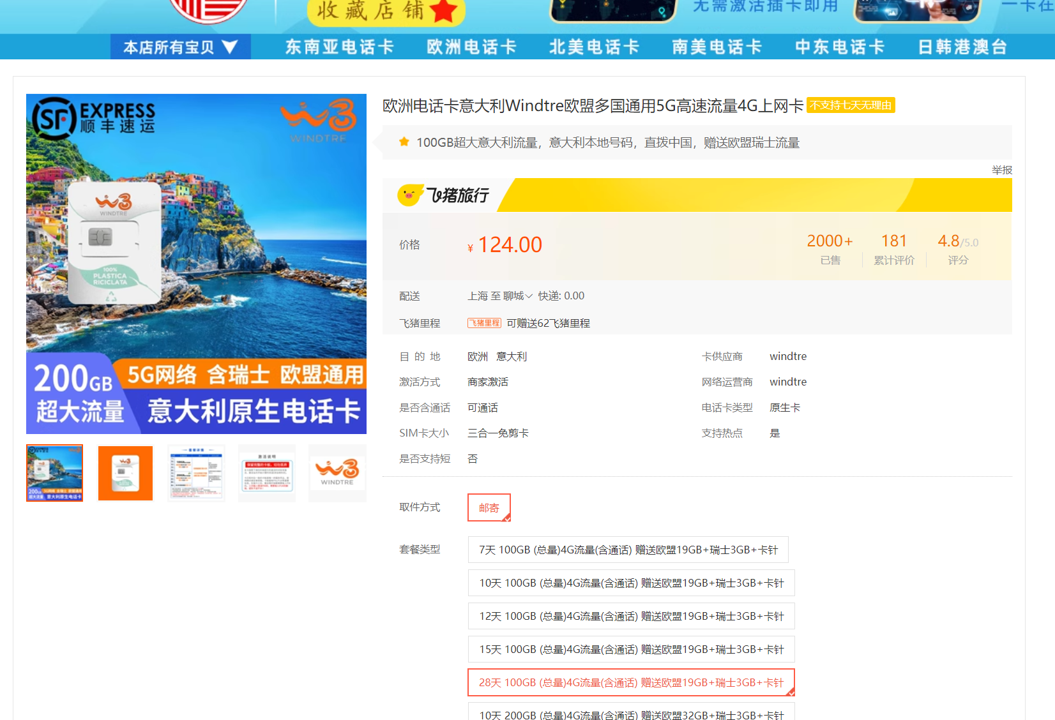This screenshot has width=1055, height=720.
Task: Click the 快递: 0.00 shipping fee text
Action: tap(561, 296)
